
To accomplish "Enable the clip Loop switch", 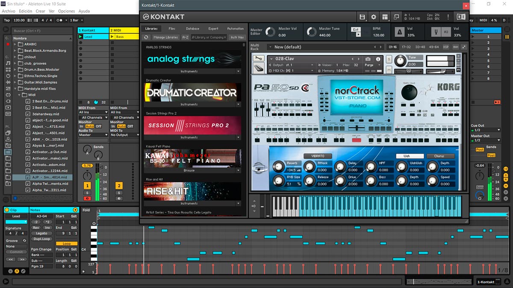I will click(x=67, y=244).
